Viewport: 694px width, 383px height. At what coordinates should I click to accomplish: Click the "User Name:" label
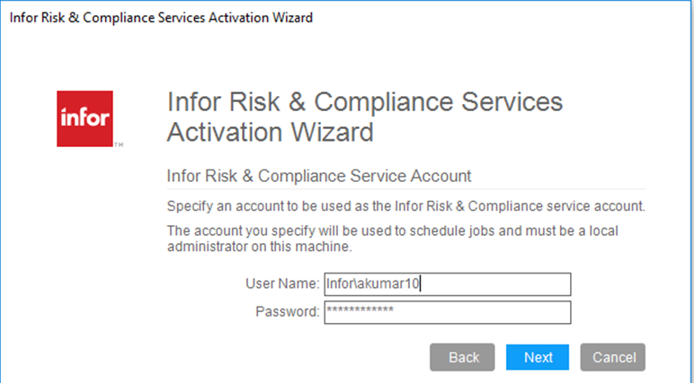(281, 284)
